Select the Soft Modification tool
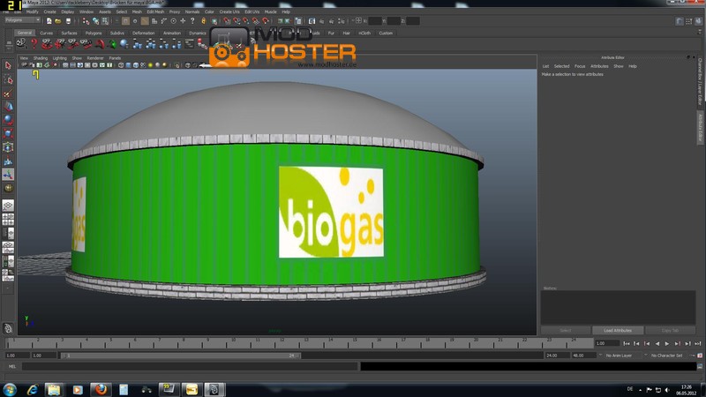The height and width of the screenshot is (397, 706). point(8,161)
